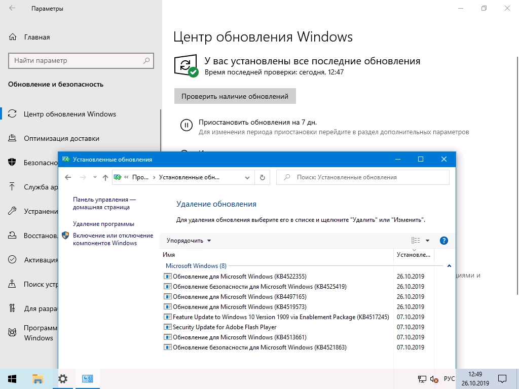Click the Поиск устройства icon
Screen dimensions: 519x389
point(12,284)
